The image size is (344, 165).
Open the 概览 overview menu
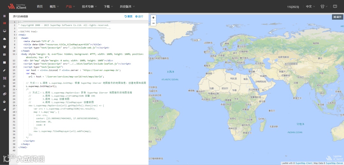click(x=54, y=7)
